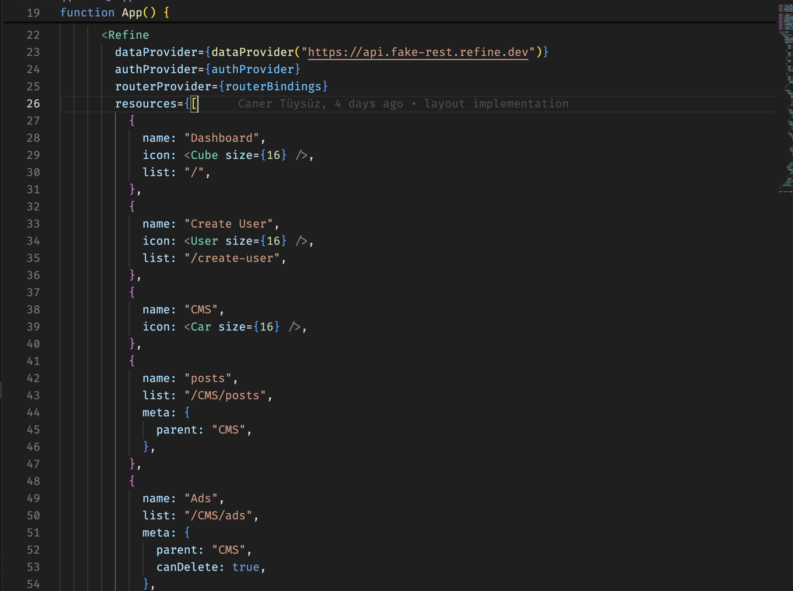Click 'list: "/"' on line 30

[173, 172]
